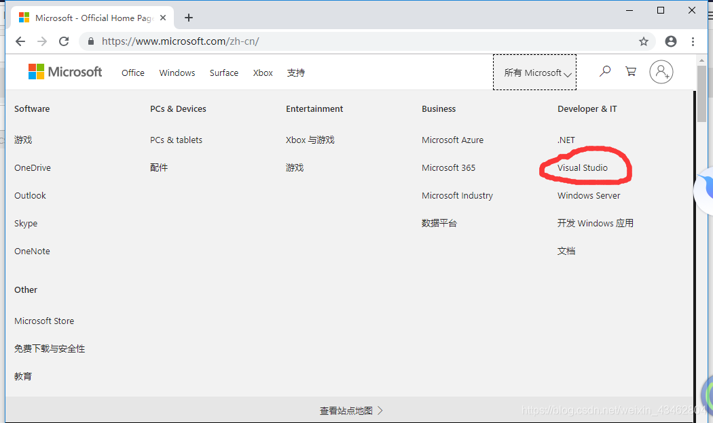Open 支持 in the top navigation
This screenshot has width=713, height=423.
296,73
